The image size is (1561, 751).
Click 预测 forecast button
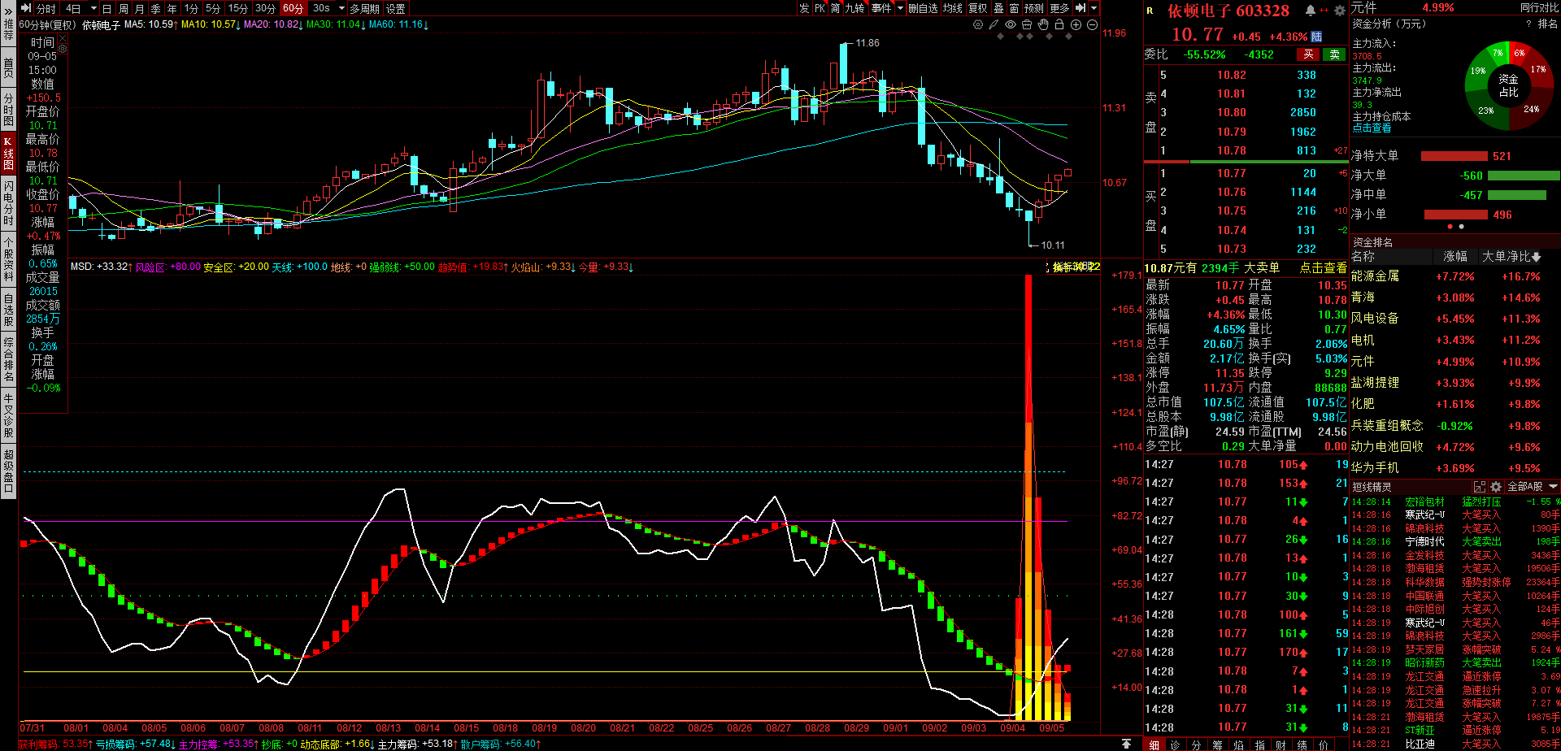click(x=1034, y=8)
